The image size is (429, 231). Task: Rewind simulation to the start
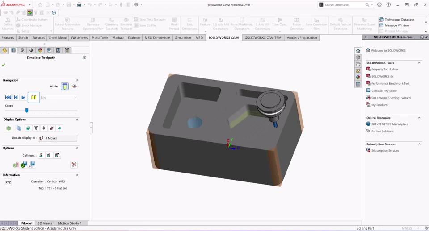coord(8,97)
